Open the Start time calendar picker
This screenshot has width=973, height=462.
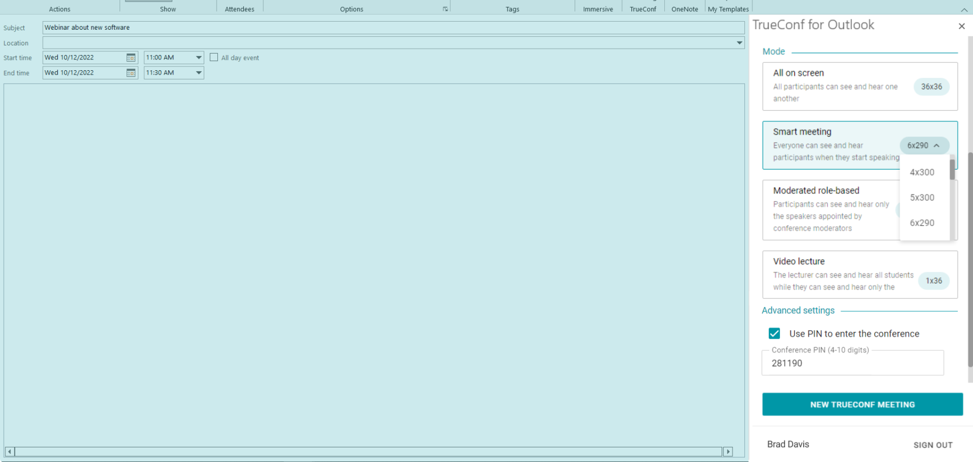[x=131, y=58]
